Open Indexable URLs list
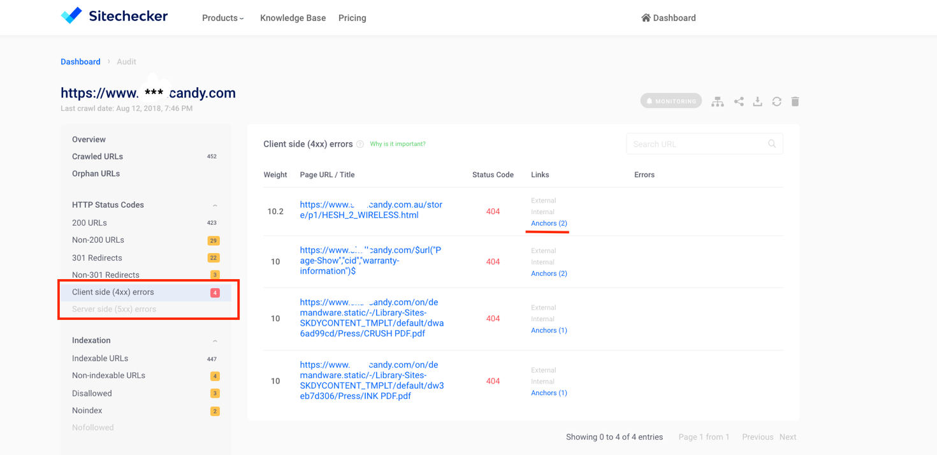 (x=100, y=359)
